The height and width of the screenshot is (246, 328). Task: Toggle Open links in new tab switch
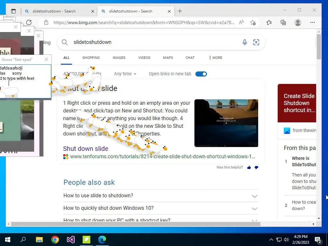[201, 74]
